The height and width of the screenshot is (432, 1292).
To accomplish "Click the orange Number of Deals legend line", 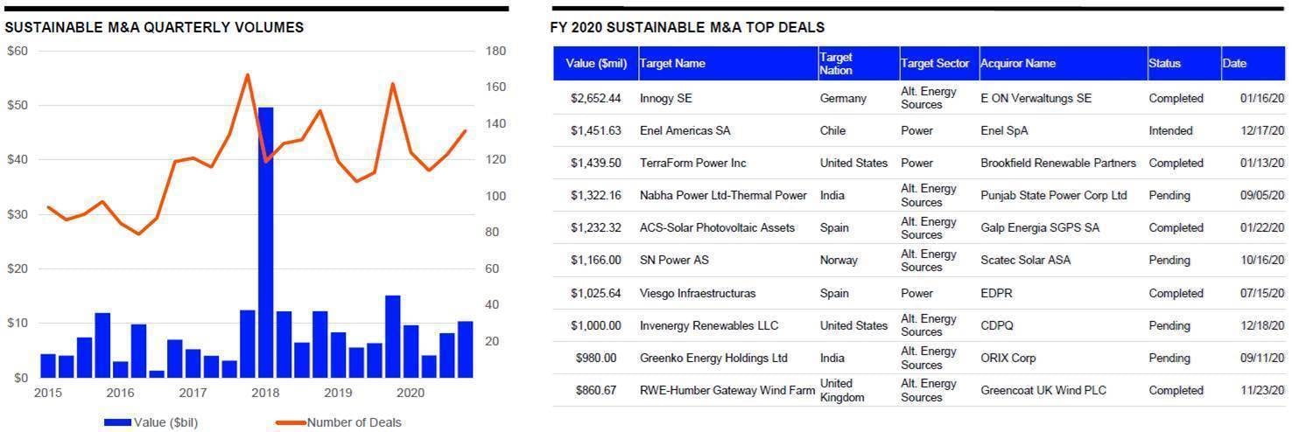I will [x=291, y=423].
